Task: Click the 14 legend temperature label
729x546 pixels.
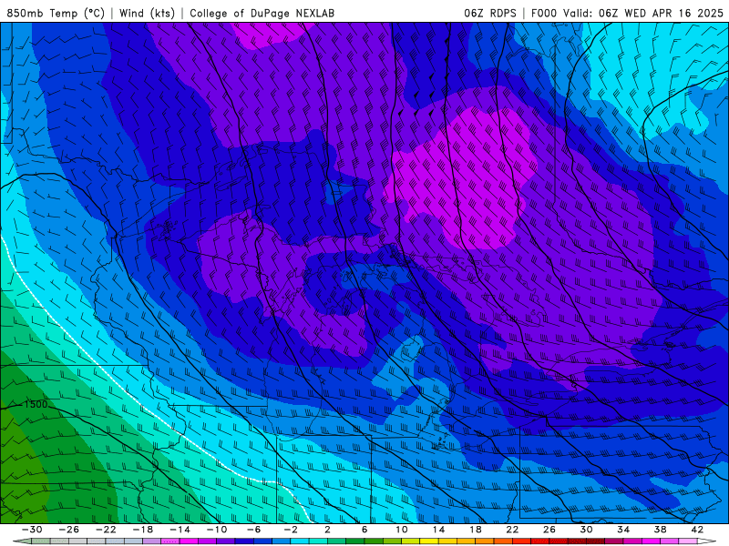Action: coord(438,530)
